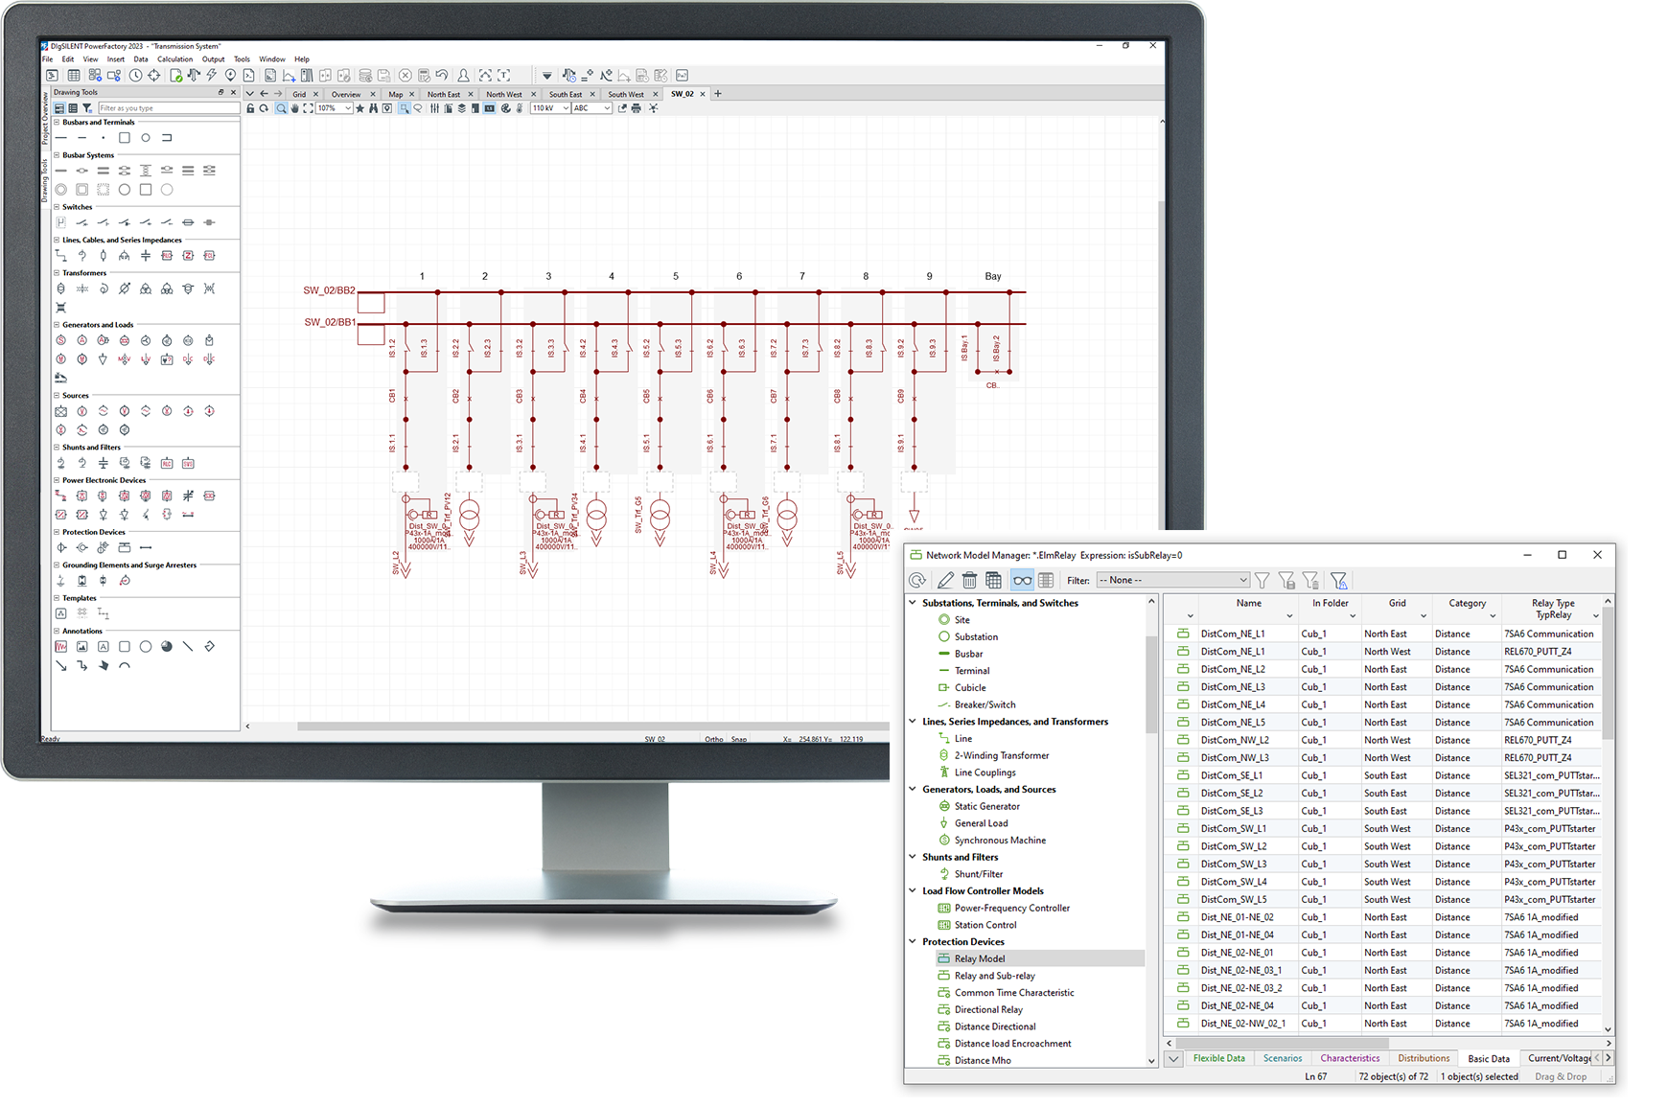1668x1107 pixels.
Task: Click the refresh icon in Network Model Manager
Action: pyautogui.click(x=917, y=580)
